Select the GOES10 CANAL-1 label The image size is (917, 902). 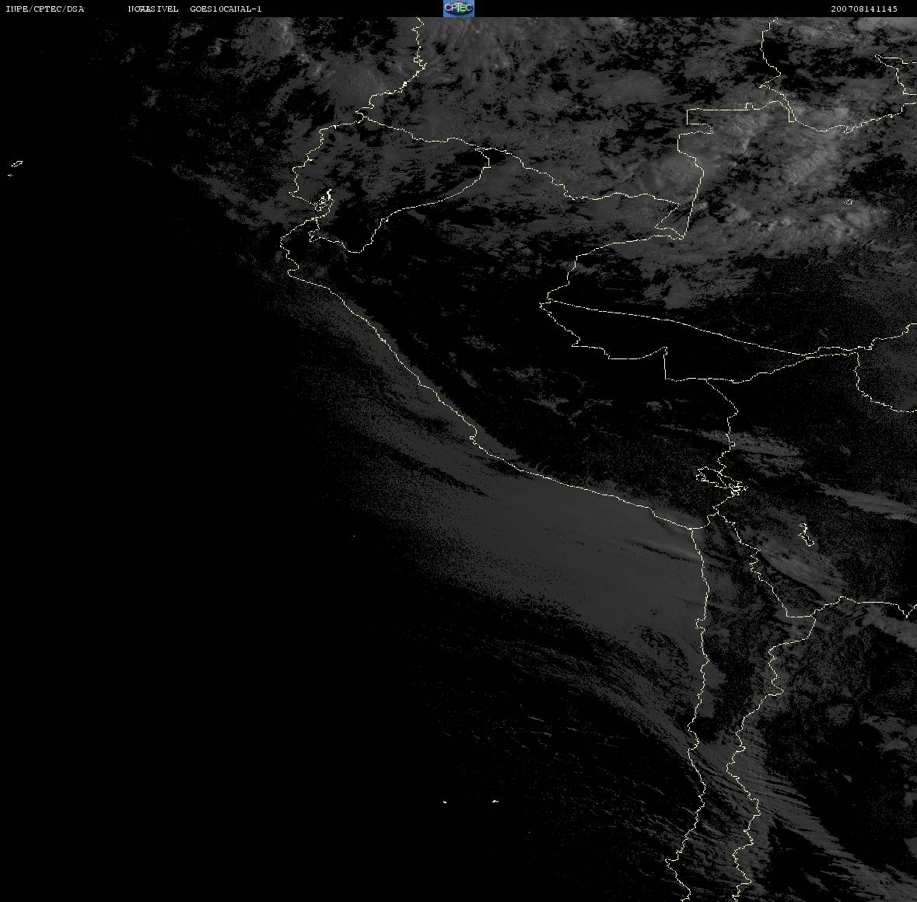click(226, 9)
